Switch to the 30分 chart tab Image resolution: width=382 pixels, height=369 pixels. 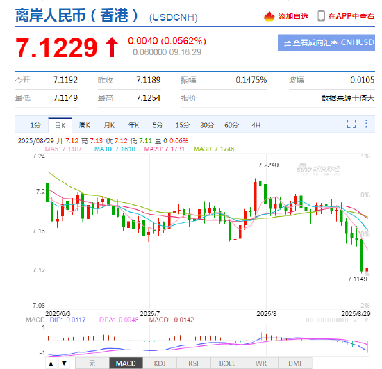(x=207, y=125)
